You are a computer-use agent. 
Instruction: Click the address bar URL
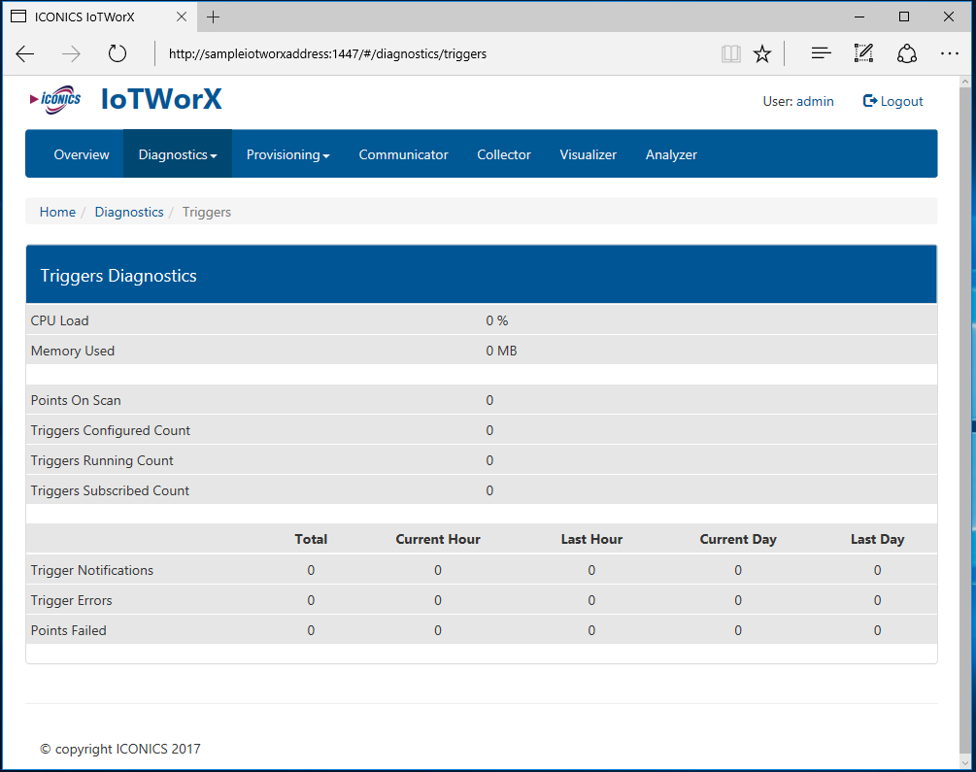point(327,54)
